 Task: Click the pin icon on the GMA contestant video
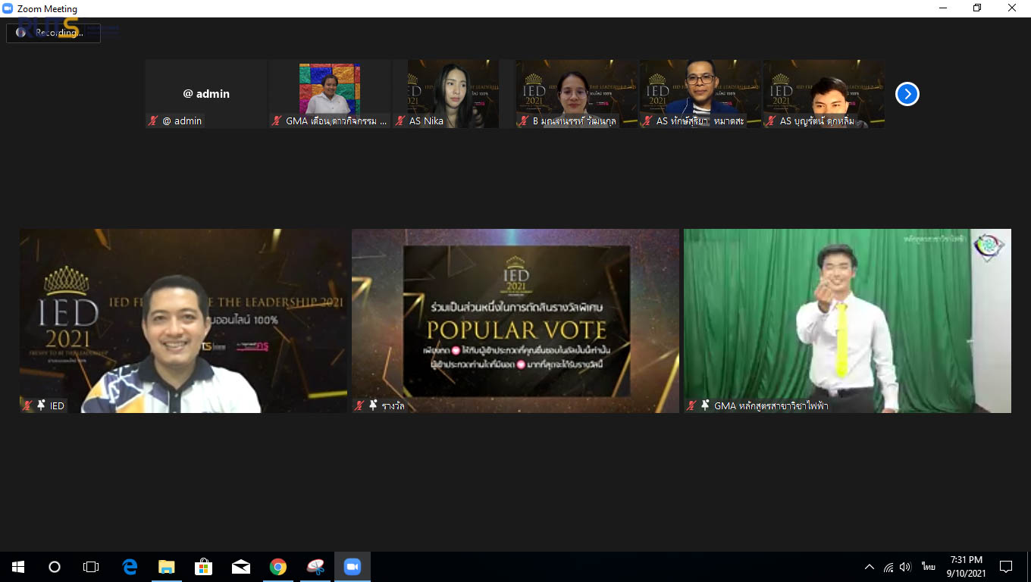(705, 405)
